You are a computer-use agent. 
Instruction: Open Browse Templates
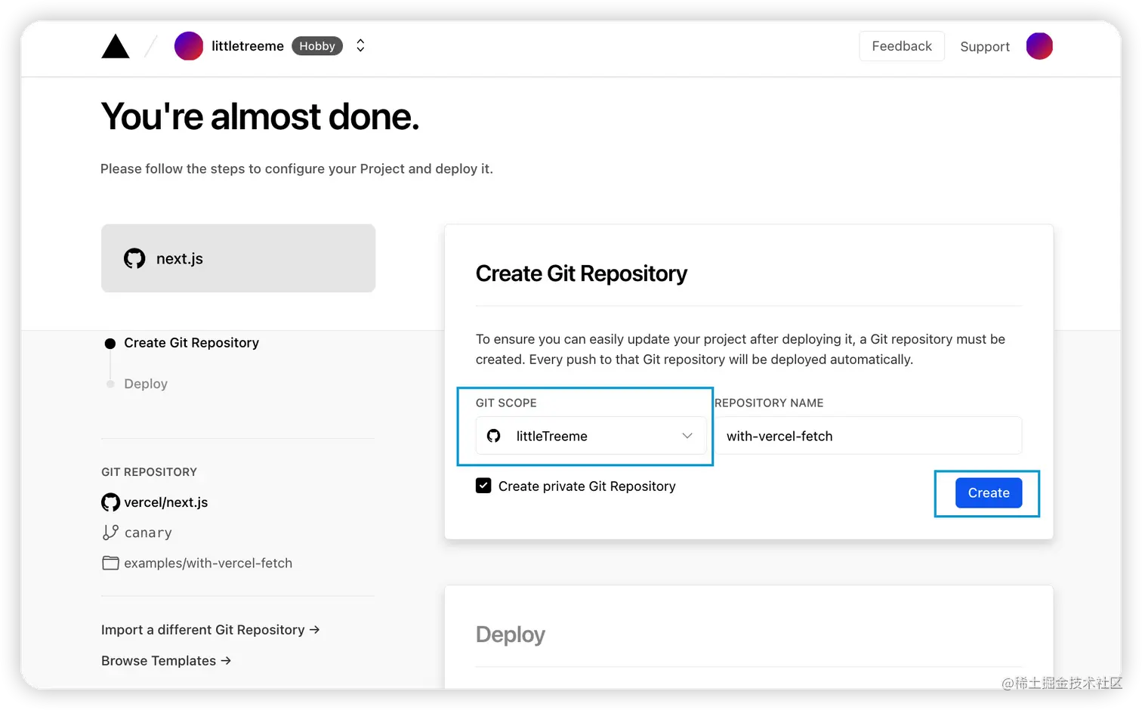(165, 660)
